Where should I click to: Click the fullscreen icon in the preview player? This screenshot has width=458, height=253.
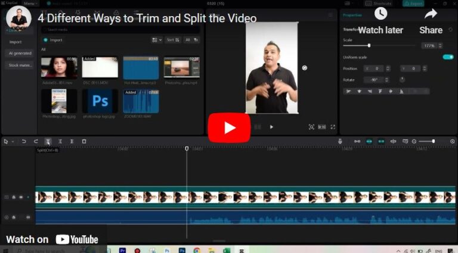[333, 127]
